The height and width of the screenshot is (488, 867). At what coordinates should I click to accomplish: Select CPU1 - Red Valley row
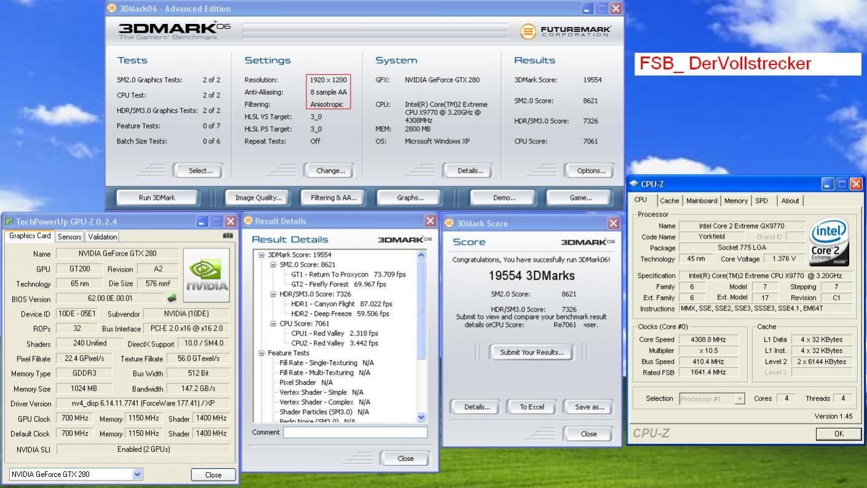coord(335,333)
